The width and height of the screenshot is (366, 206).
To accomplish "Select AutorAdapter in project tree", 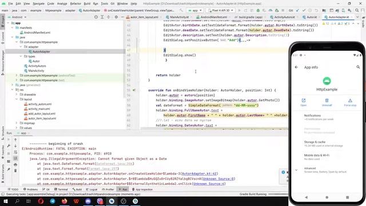I will click(41, 51).
